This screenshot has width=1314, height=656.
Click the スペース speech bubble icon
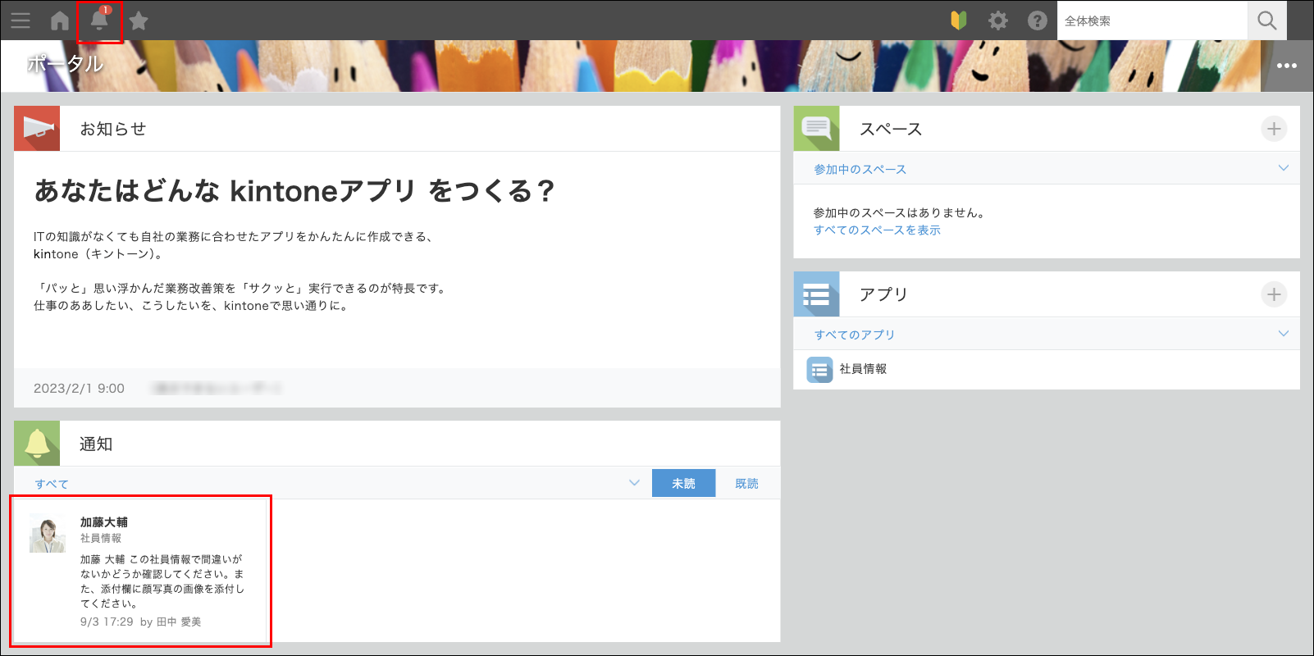pos(817,129)
